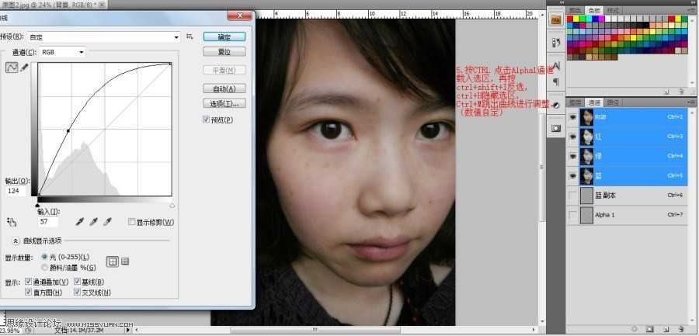Screen dimensions: 699x336
Task: Click new swatch icon in Swatches panel
Action: 666,92
